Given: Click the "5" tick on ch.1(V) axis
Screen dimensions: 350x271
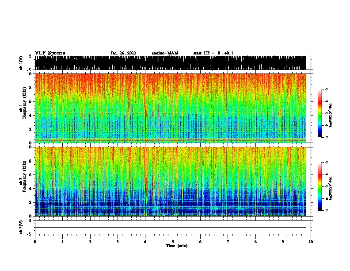Looking at the screenshot, I should click(30, 56).
